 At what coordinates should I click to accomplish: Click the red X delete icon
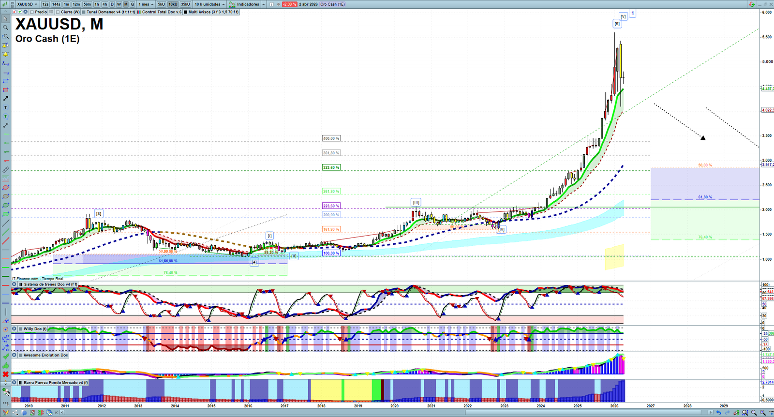6,374
